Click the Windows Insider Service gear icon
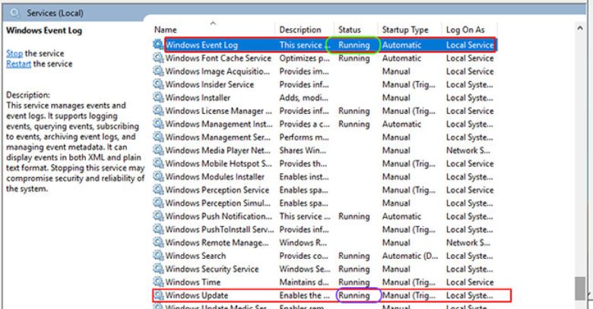 (158, 84)
